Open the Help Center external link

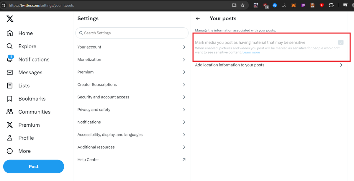132,160
